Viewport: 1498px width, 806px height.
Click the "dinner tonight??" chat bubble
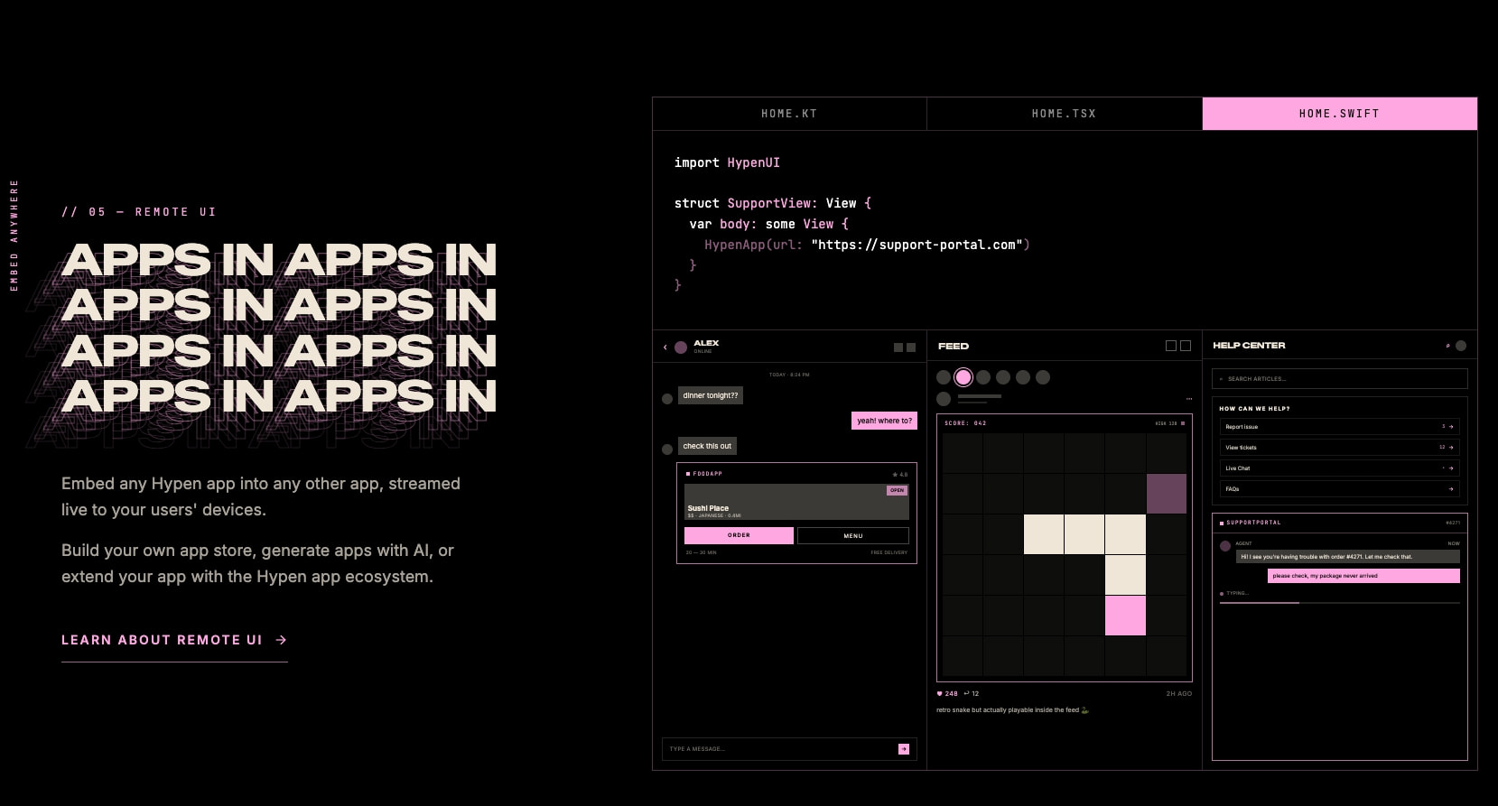click(711, 395)
